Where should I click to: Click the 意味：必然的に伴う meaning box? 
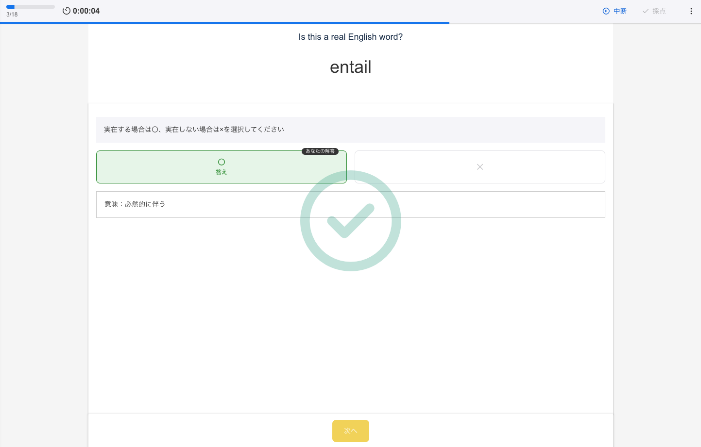tap(351, 204)
